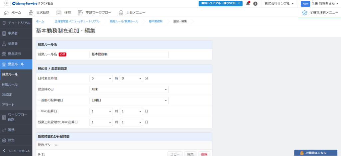Click the 日次勤怠 icon
The image size is (341, 156).
coord(31,13)
